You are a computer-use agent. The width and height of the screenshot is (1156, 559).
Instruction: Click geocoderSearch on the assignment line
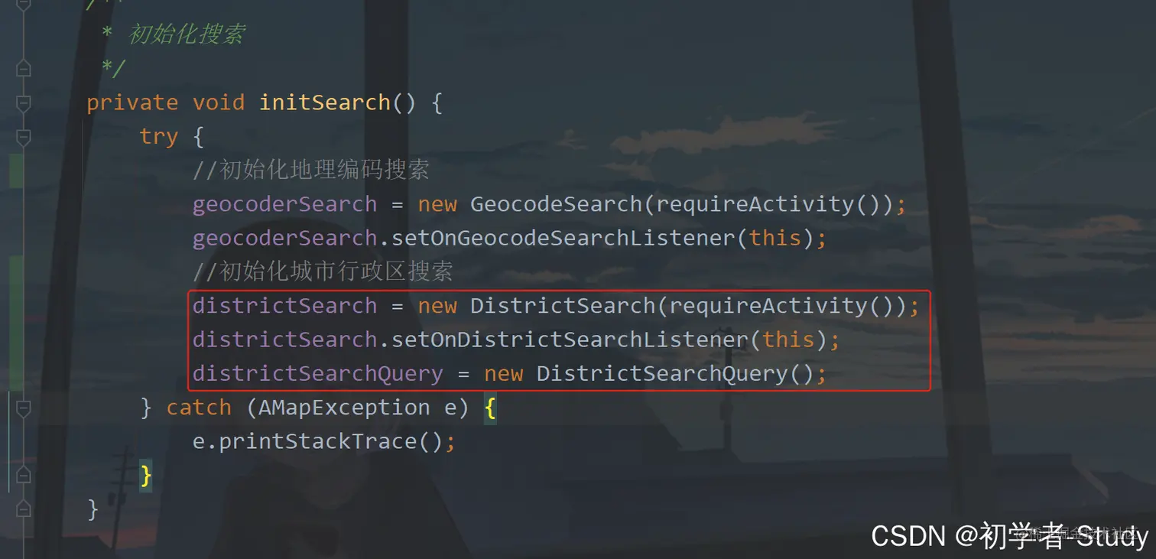tap(284, 204)
